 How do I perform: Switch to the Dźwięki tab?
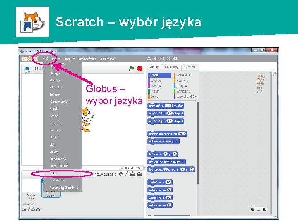pos(190,67)
